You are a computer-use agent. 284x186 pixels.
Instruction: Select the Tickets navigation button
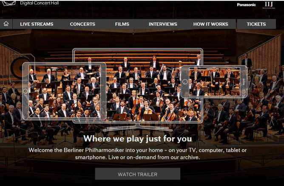click(256, 24)
